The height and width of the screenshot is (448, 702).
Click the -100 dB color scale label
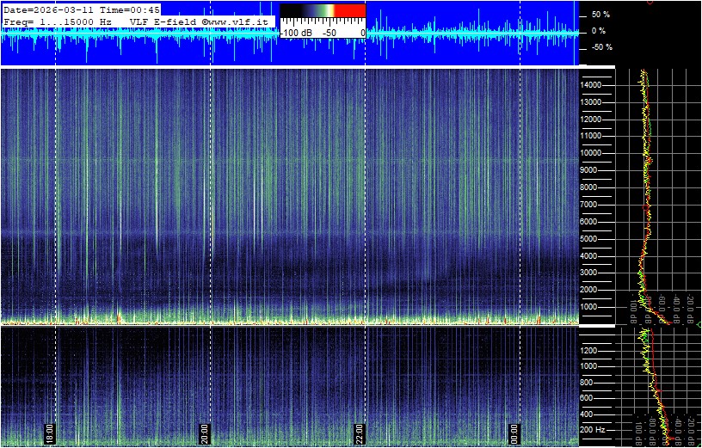coord(297,32)
